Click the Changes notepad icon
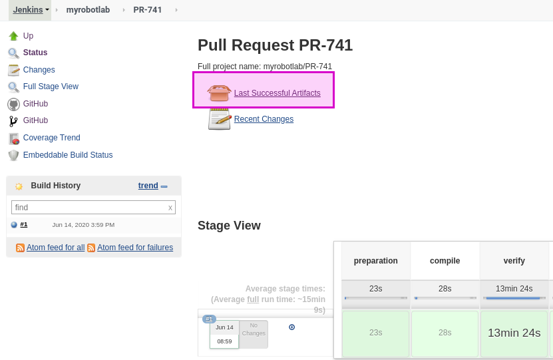Screen dimensions: 553x360 click(x=13, y=70)
